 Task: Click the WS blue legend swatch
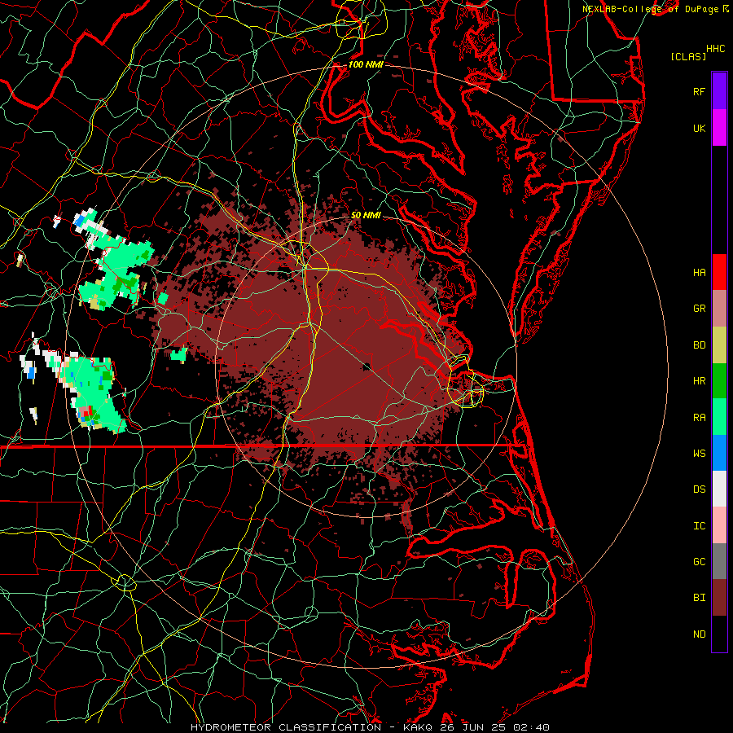(x=719, y=453)
